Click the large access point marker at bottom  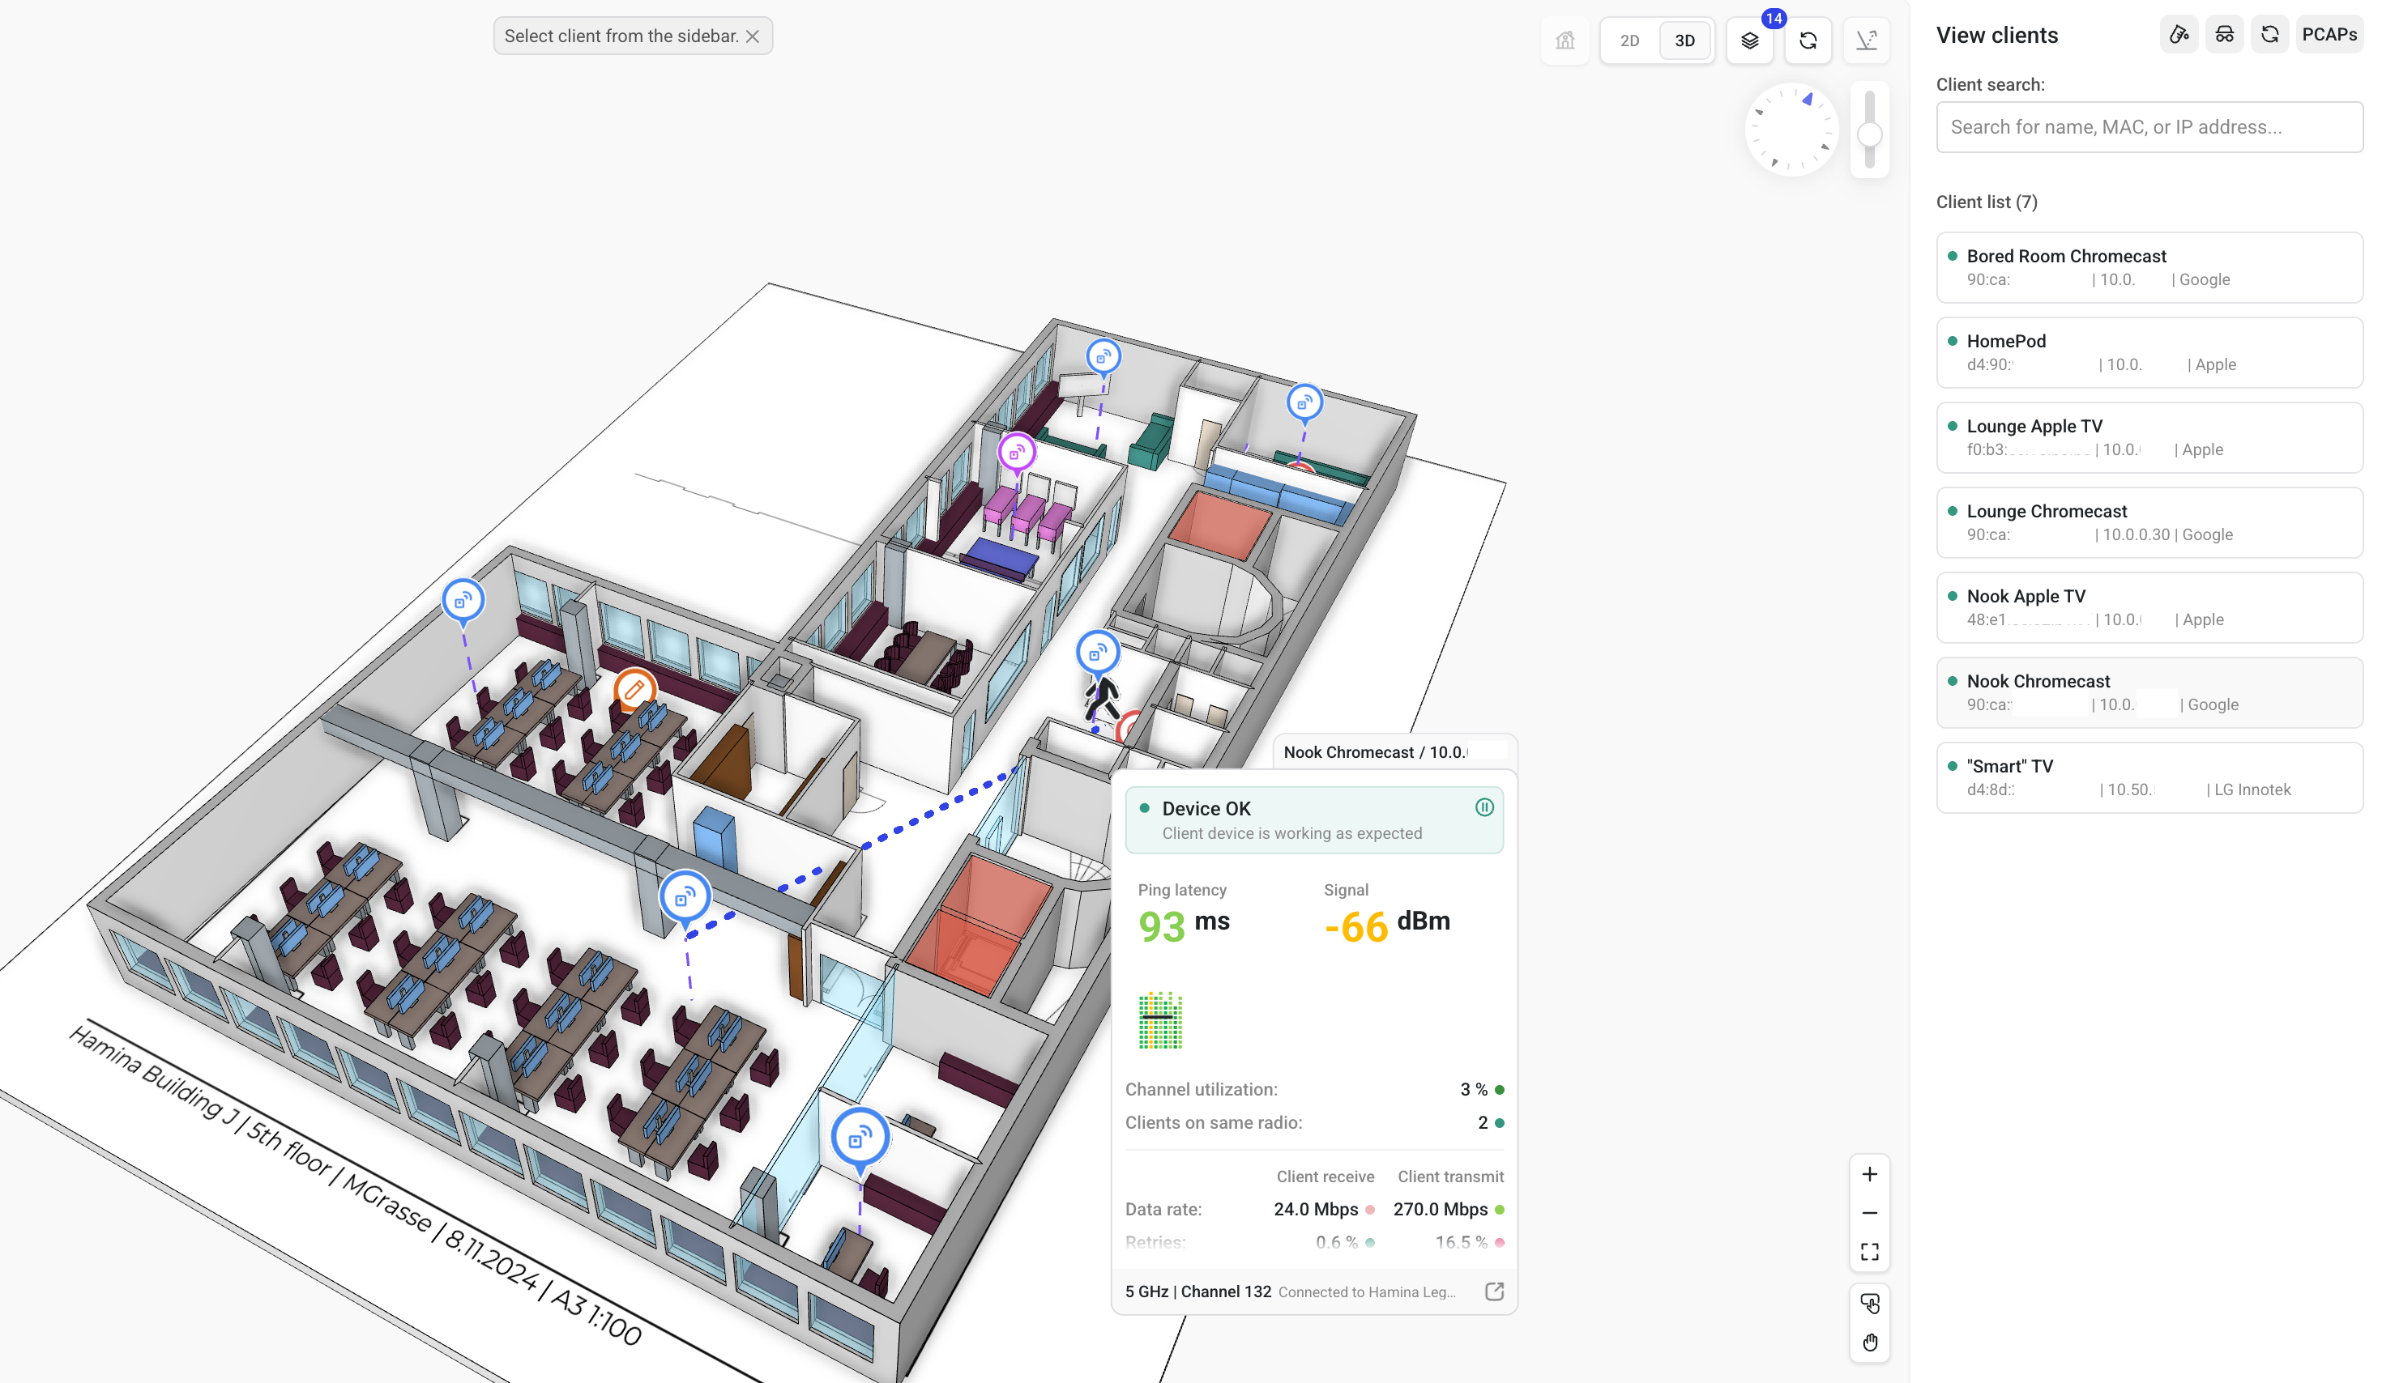[x=859, y=1139]
